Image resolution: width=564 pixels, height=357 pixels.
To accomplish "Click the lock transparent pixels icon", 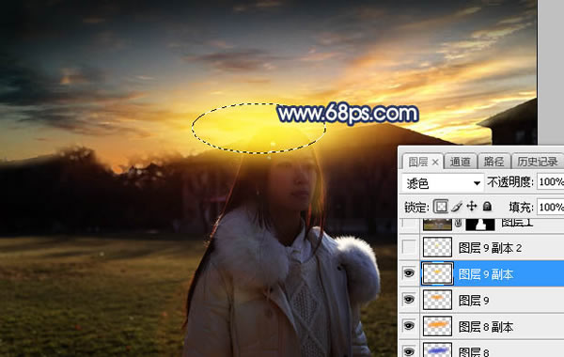I will (x=441, y=207).
